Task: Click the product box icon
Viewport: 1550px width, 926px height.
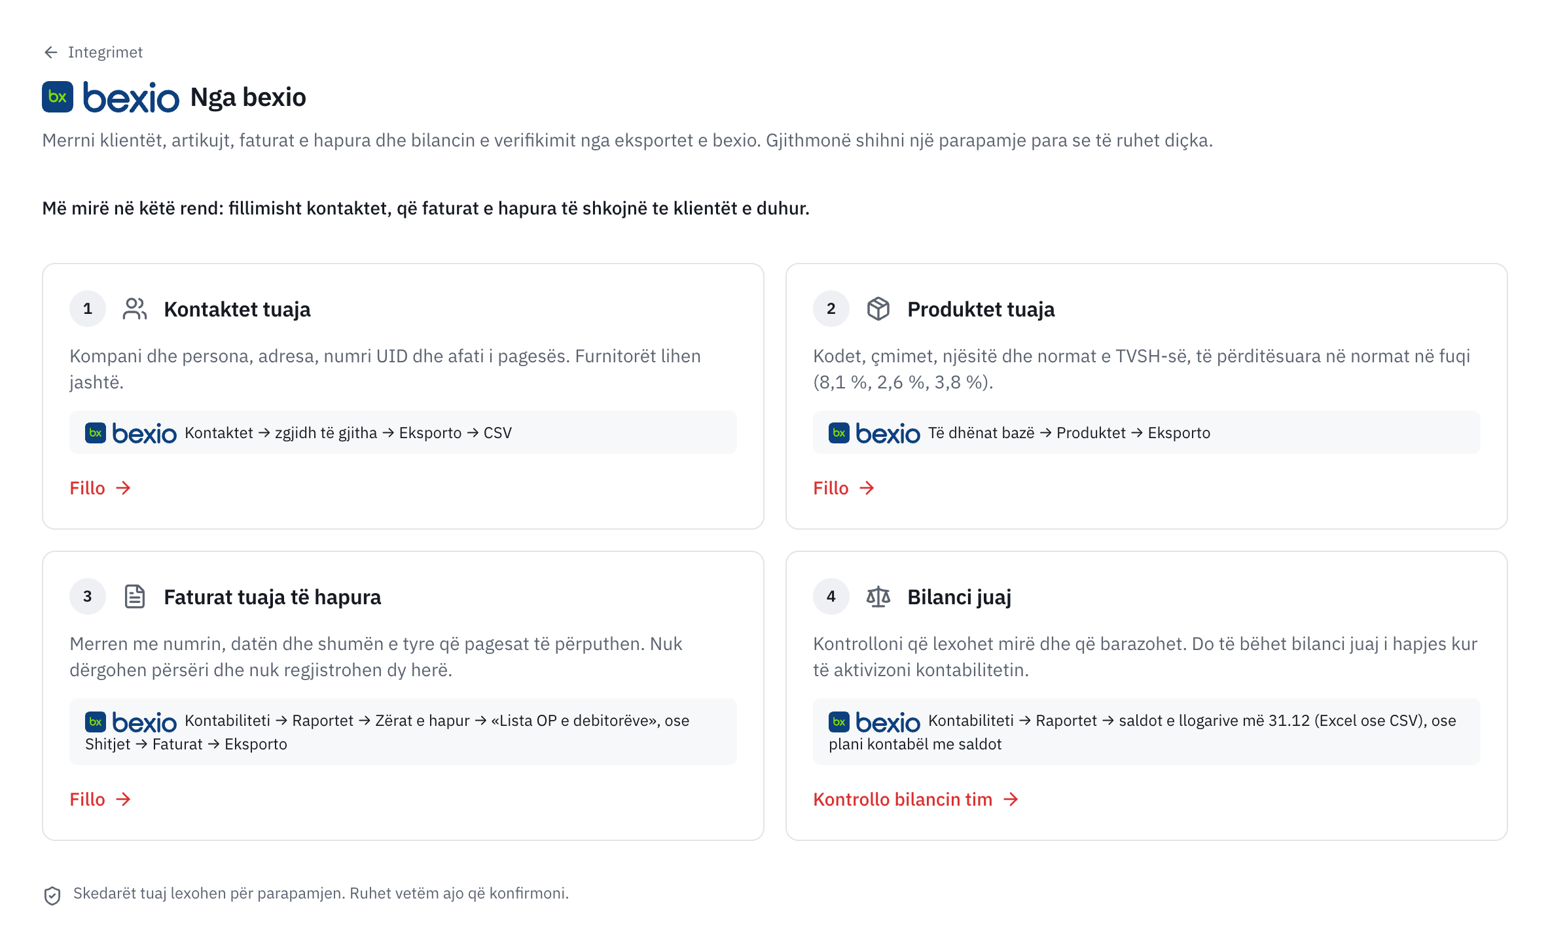Action: 878,309
